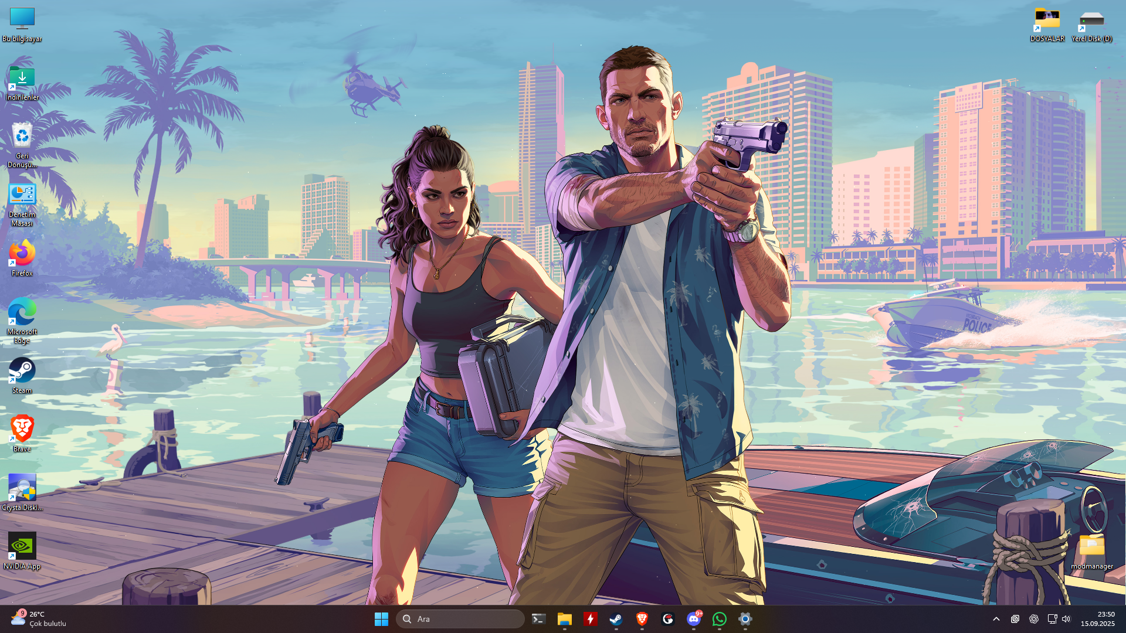The height and width of the screenshot is (633, 1126).
Task: Open File Explorer from the taskbar
Action: [x=564, y=619]
